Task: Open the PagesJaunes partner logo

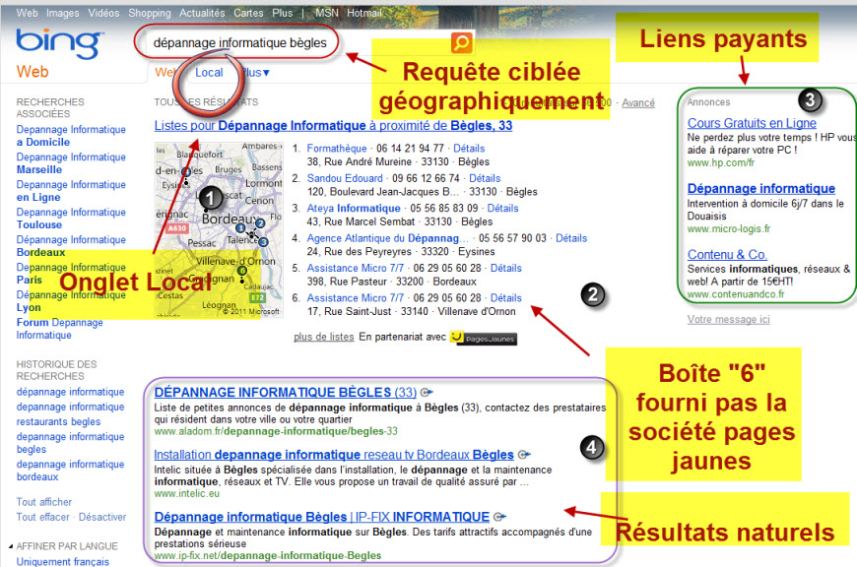Action: click(x=483, y=338)
